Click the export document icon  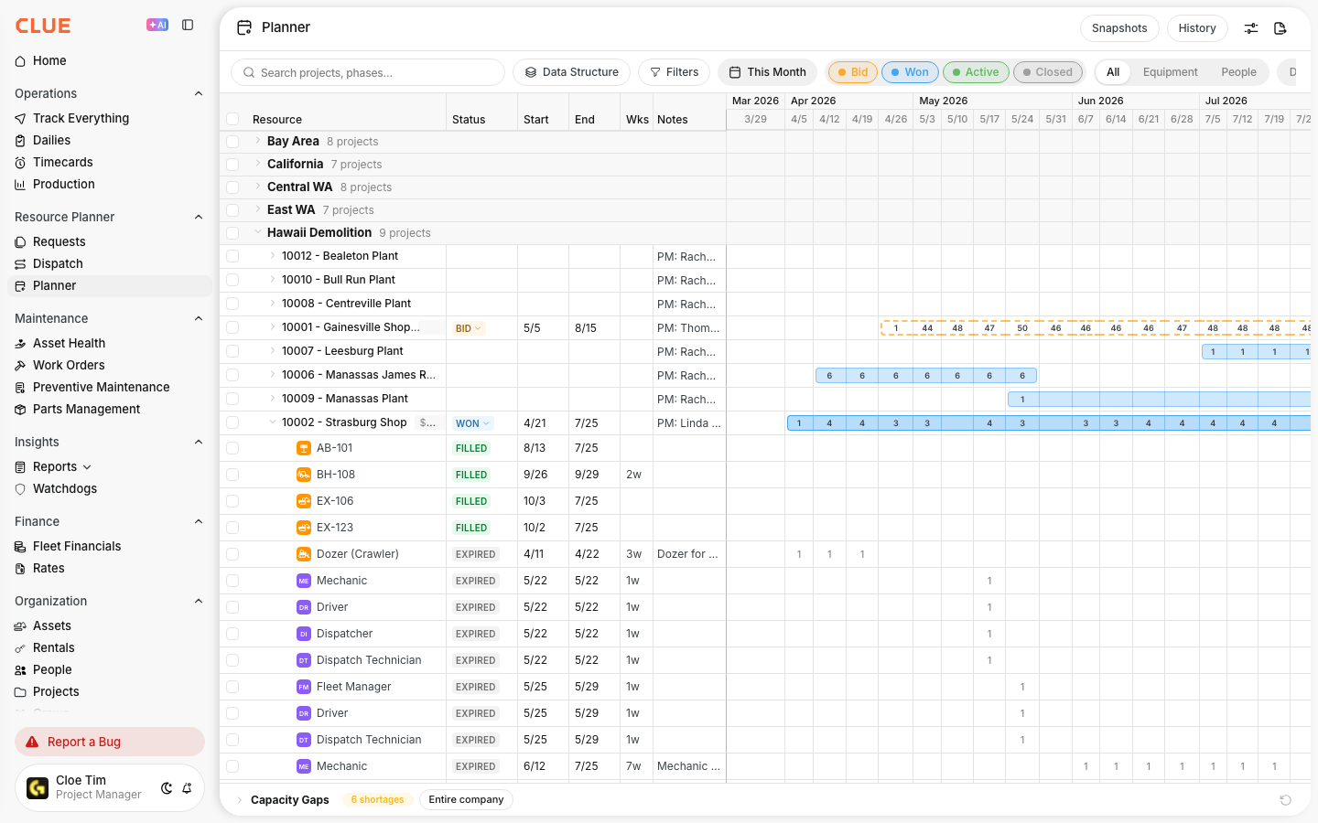tap(1280, 28)
